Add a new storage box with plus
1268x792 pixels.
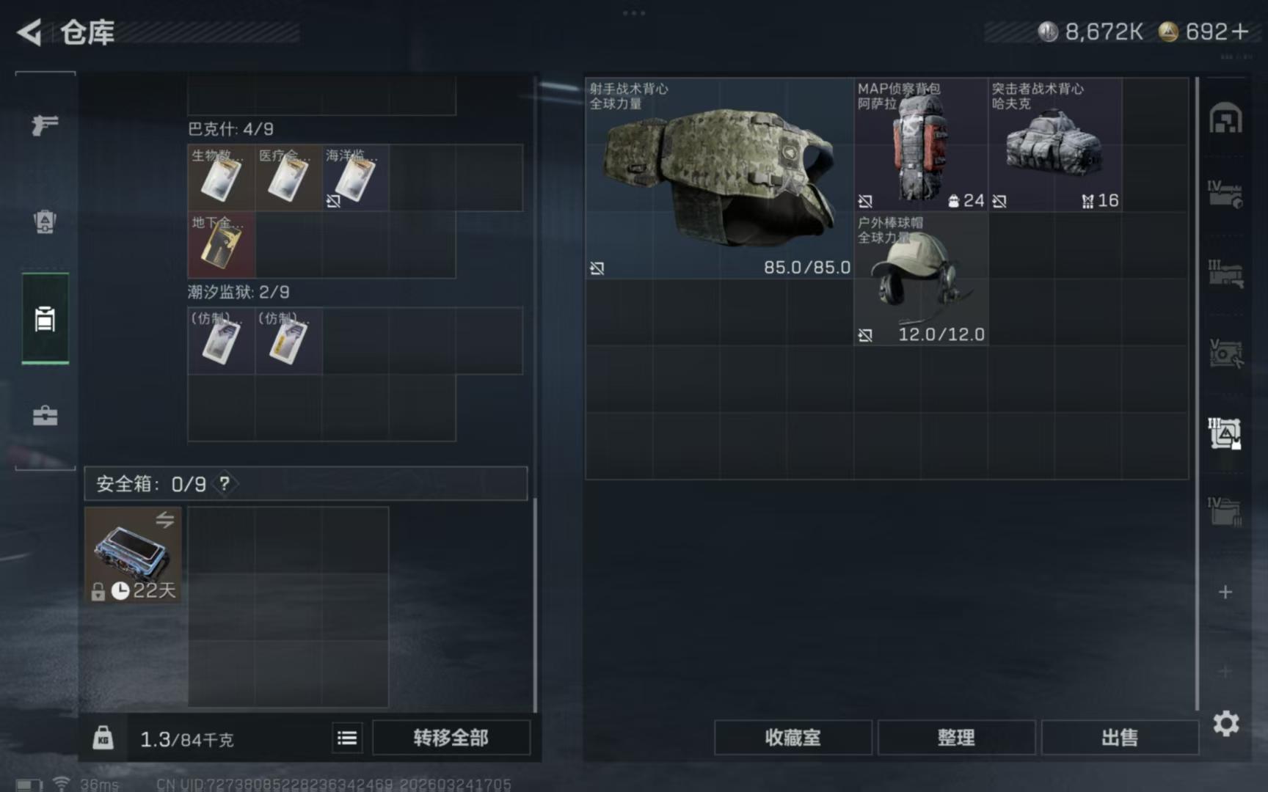pyautogui.click(x=1225, y=592)
